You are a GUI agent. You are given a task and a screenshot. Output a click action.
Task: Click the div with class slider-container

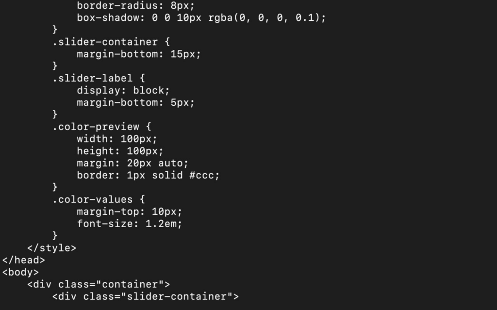click(x=146, y=297)
